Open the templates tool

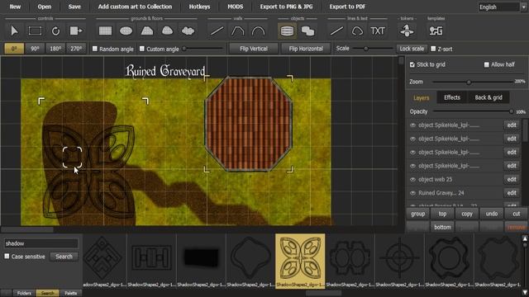click(436, 31)
